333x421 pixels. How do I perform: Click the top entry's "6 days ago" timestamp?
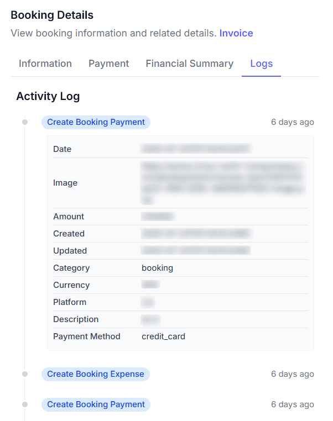(292, 122)
